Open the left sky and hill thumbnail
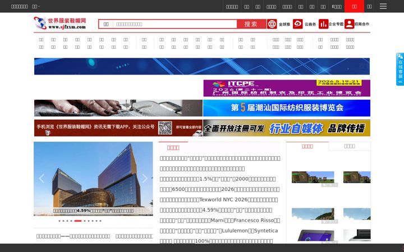The image size is (404, 252). (x=313, y=214)
